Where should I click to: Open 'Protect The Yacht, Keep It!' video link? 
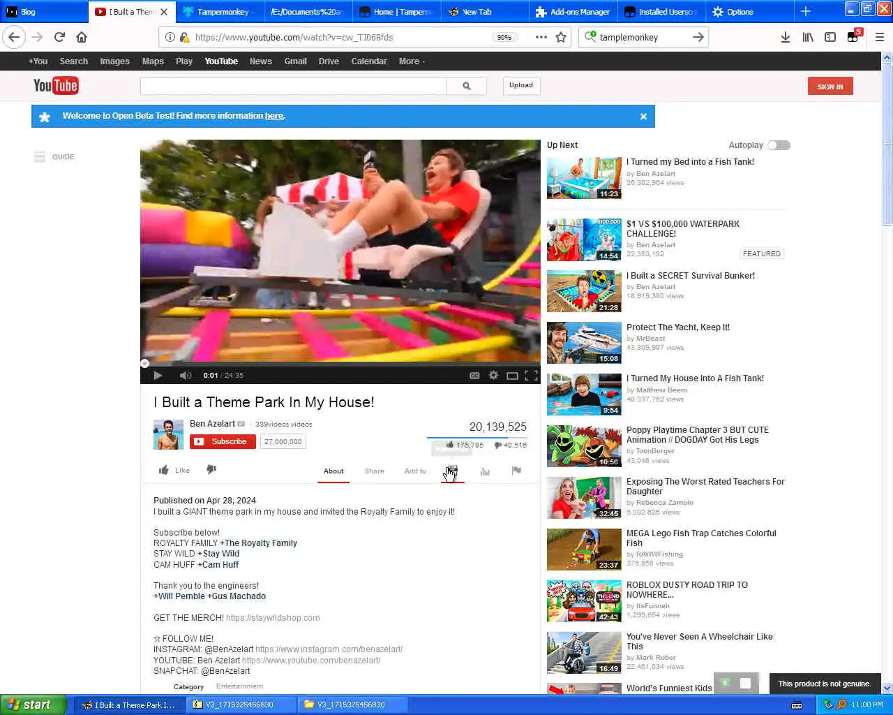click(x=678, y=327)
